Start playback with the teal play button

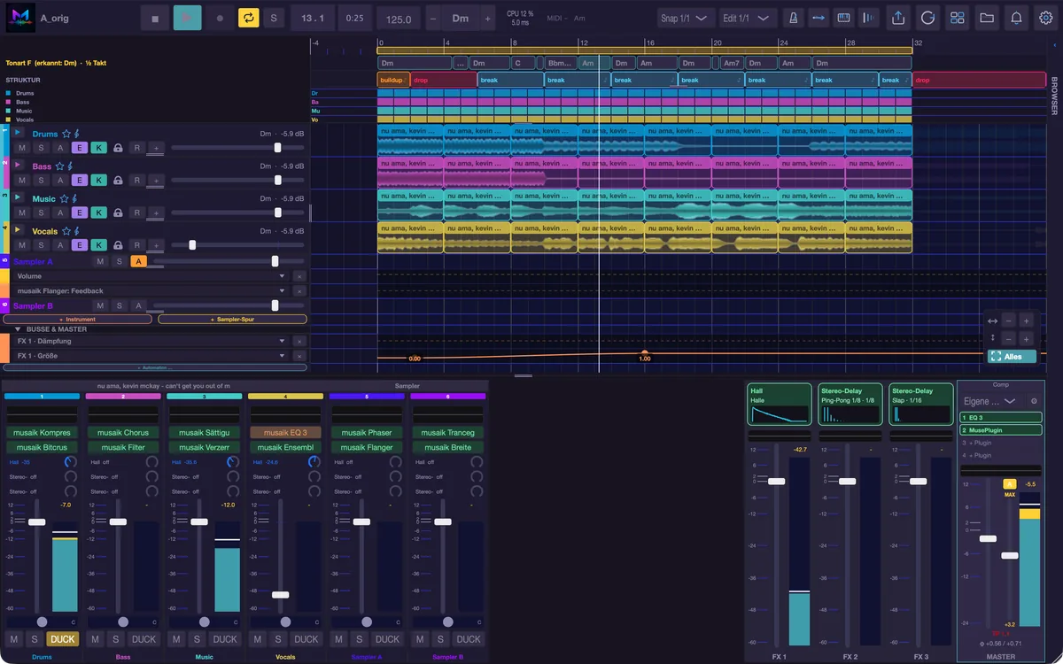pos(187,18)
